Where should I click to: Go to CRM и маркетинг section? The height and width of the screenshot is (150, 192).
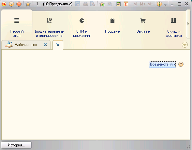click(x=82, y=27)
